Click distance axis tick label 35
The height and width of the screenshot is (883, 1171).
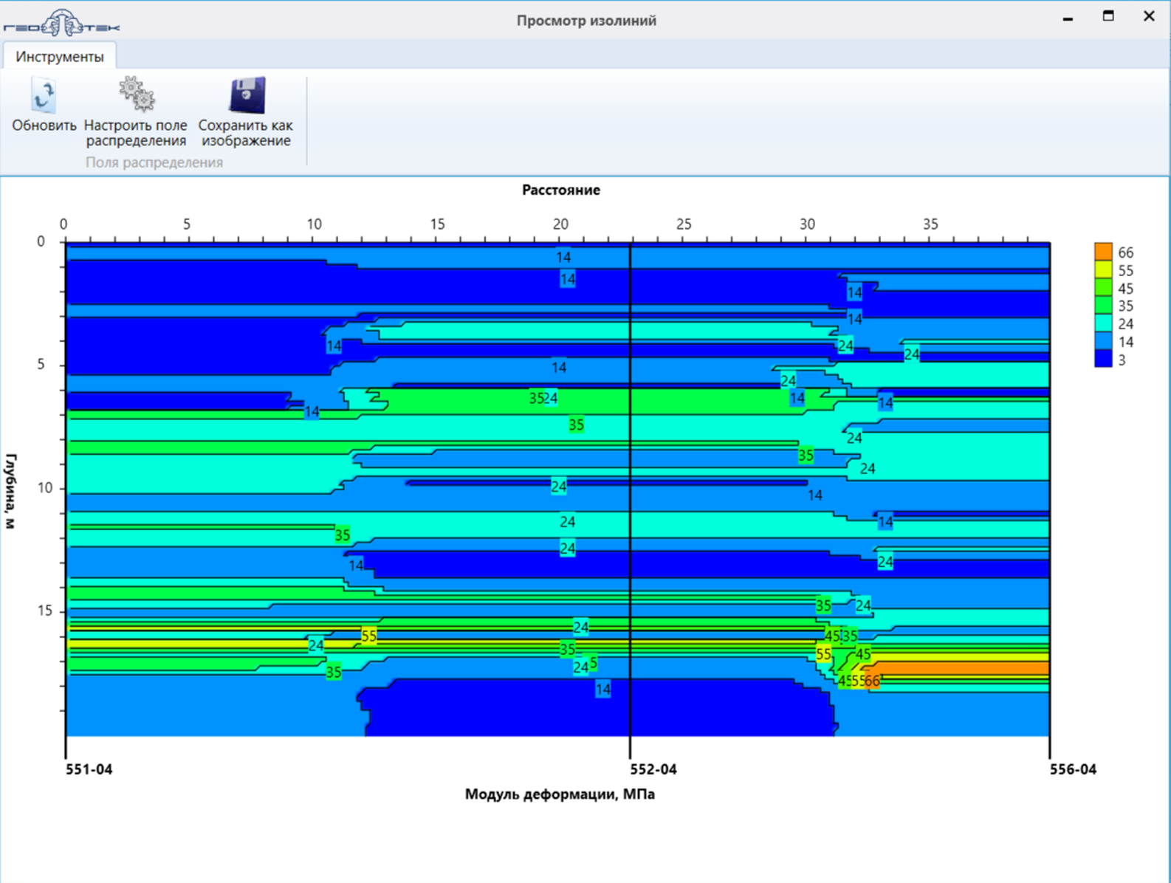click(930, 224)
